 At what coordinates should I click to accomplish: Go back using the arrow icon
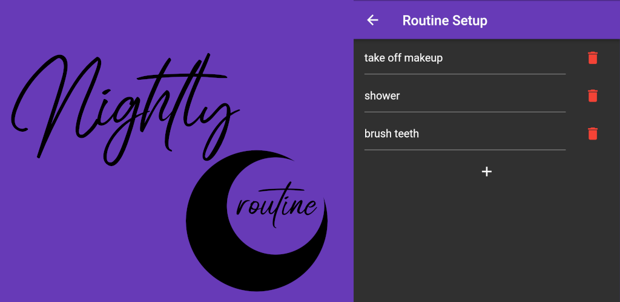click(372, 21)
